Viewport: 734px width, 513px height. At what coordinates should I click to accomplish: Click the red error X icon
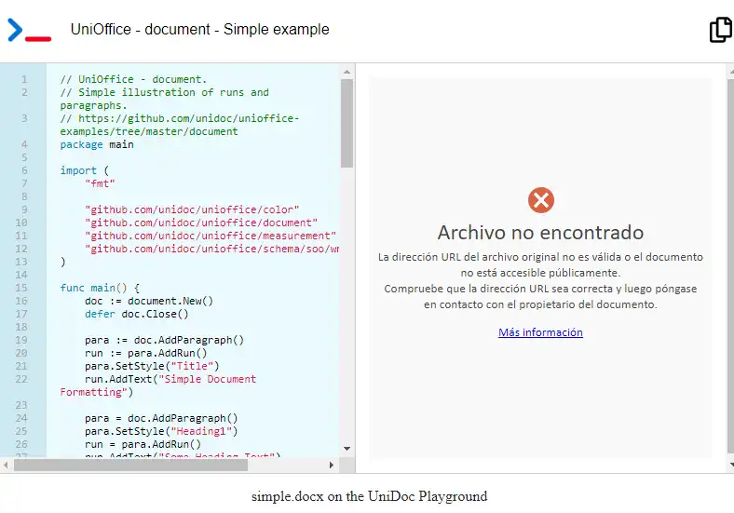click(x=540, y=200)
